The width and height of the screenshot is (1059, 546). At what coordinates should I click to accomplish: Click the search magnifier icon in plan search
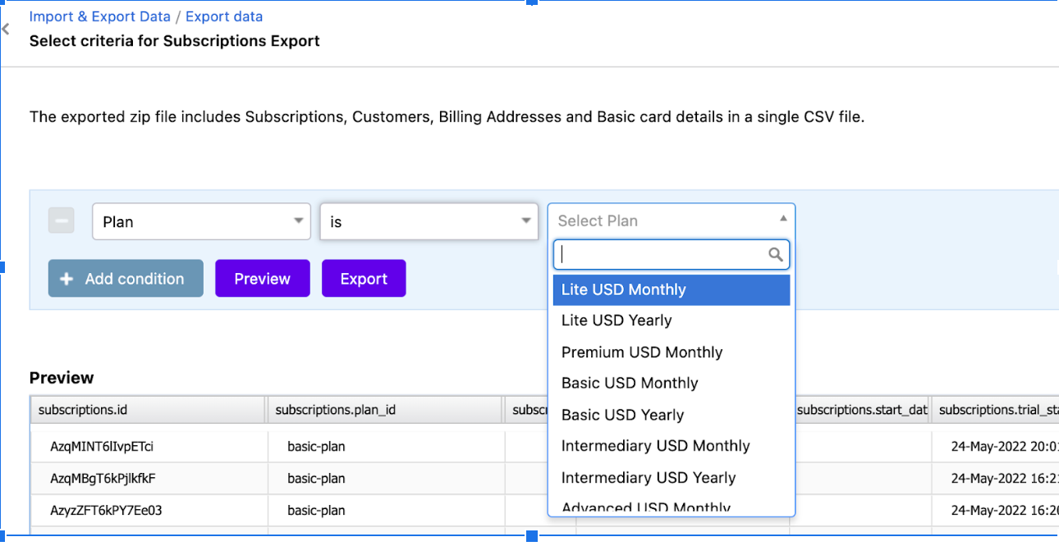coord(775,255)
